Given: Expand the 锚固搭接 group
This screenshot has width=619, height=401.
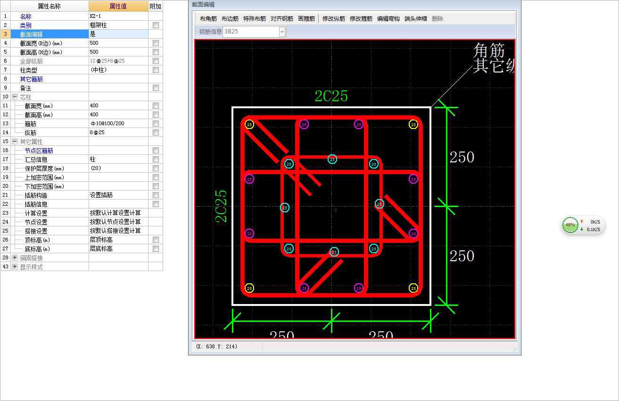Looking at the screenshot, I should tap(15, 257).
